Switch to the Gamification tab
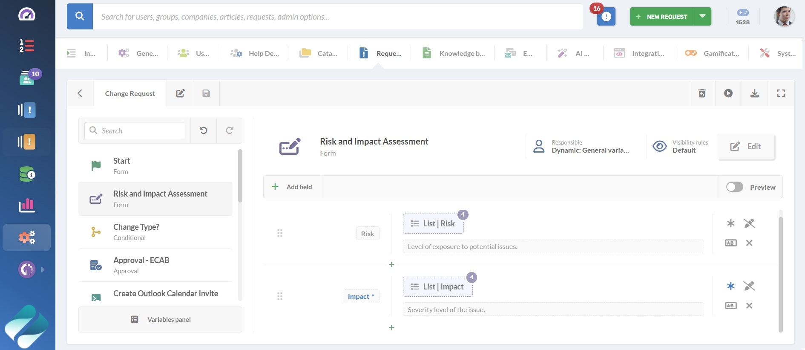This screenshot has width=805, height=350. pyautogui.click(x=712, y=53)
